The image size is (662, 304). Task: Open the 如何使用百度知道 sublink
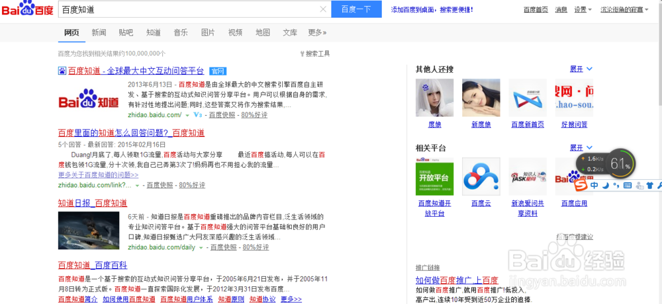tap(129, 299)
